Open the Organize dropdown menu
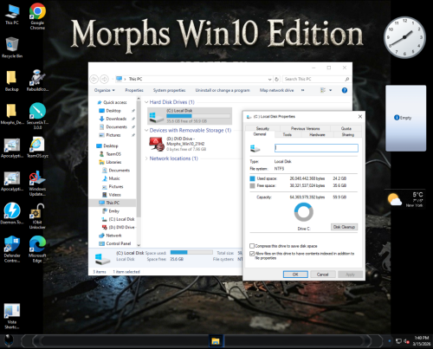Image resolution: width=433 pixels, height=349 pixels. click(105, 90)
